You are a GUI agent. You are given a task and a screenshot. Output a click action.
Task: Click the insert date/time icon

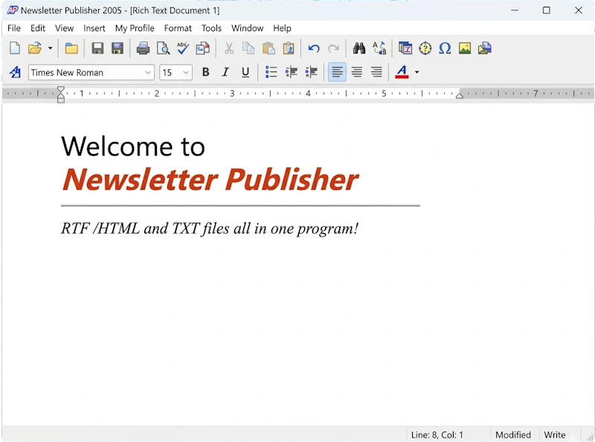click(x=405, y=48)
